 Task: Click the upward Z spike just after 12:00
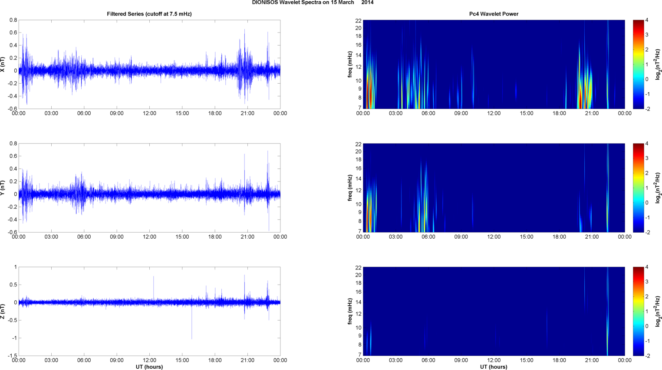click(x=153, y=288)
